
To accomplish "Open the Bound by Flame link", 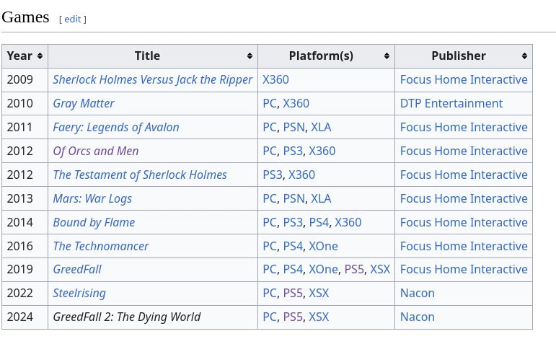I will pos(94,222).
